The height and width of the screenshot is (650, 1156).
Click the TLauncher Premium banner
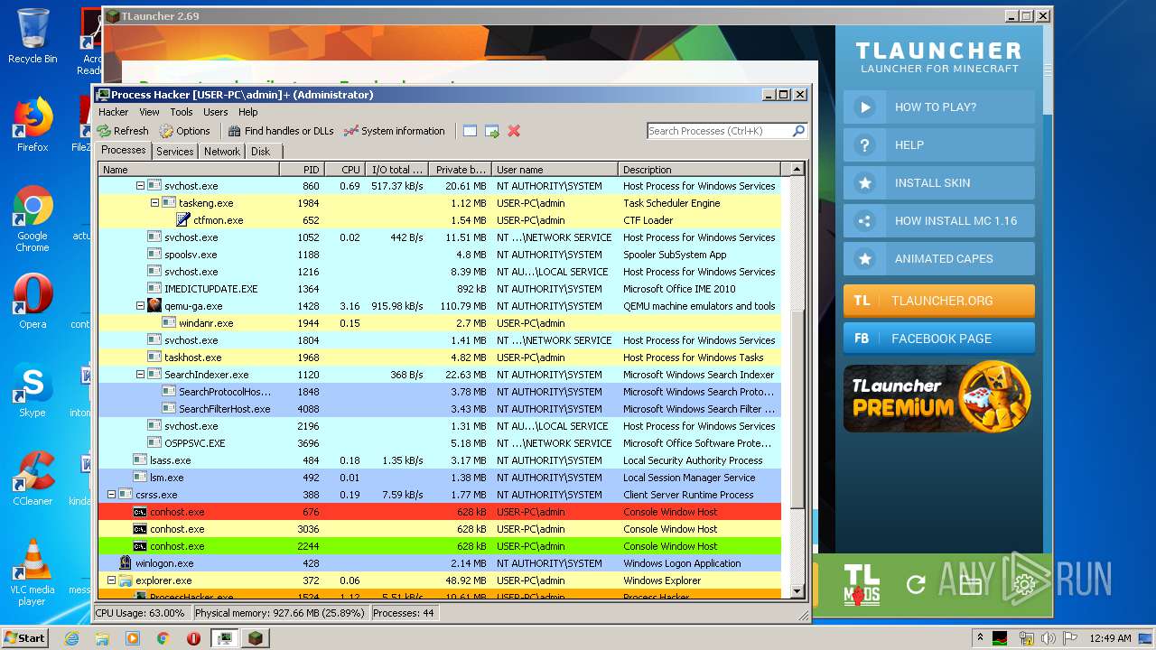(x=937, y=398)
